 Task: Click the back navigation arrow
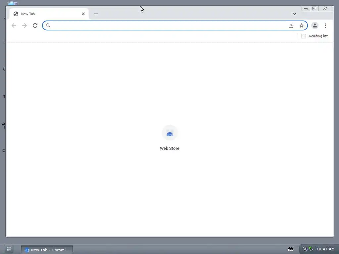14,25
